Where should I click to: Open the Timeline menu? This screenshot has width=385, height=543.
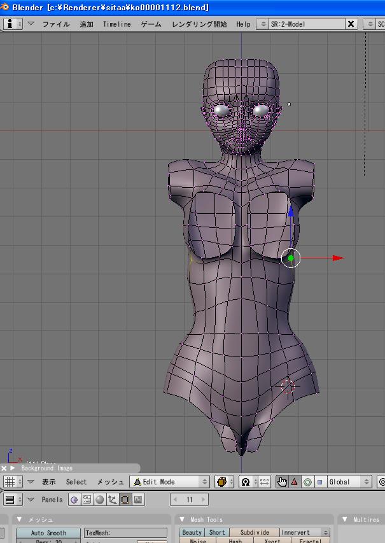click(x=116, y=24)
